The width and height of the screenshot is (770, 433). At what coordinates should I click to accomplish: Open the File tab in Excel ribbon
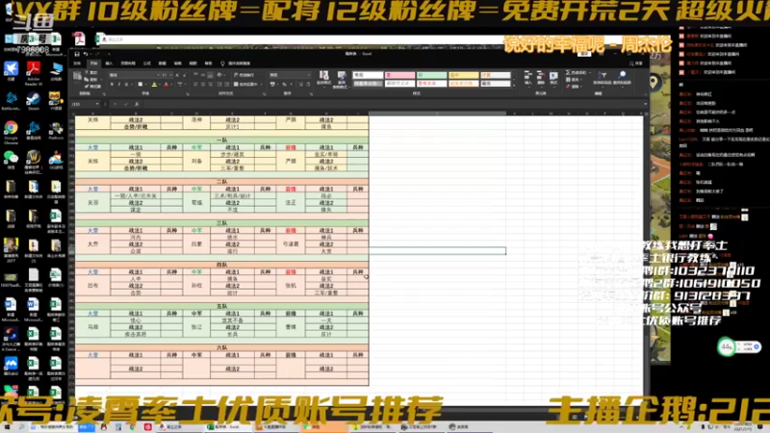(x=77, y=64)
